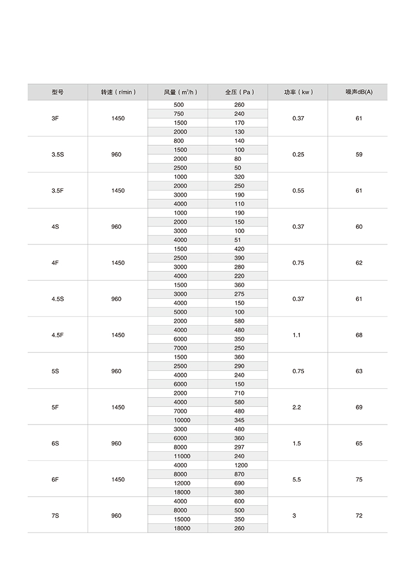Click the 10000 airflow value cell
The width and height of the screenshot is (415, 587).
tap(181, 420)
